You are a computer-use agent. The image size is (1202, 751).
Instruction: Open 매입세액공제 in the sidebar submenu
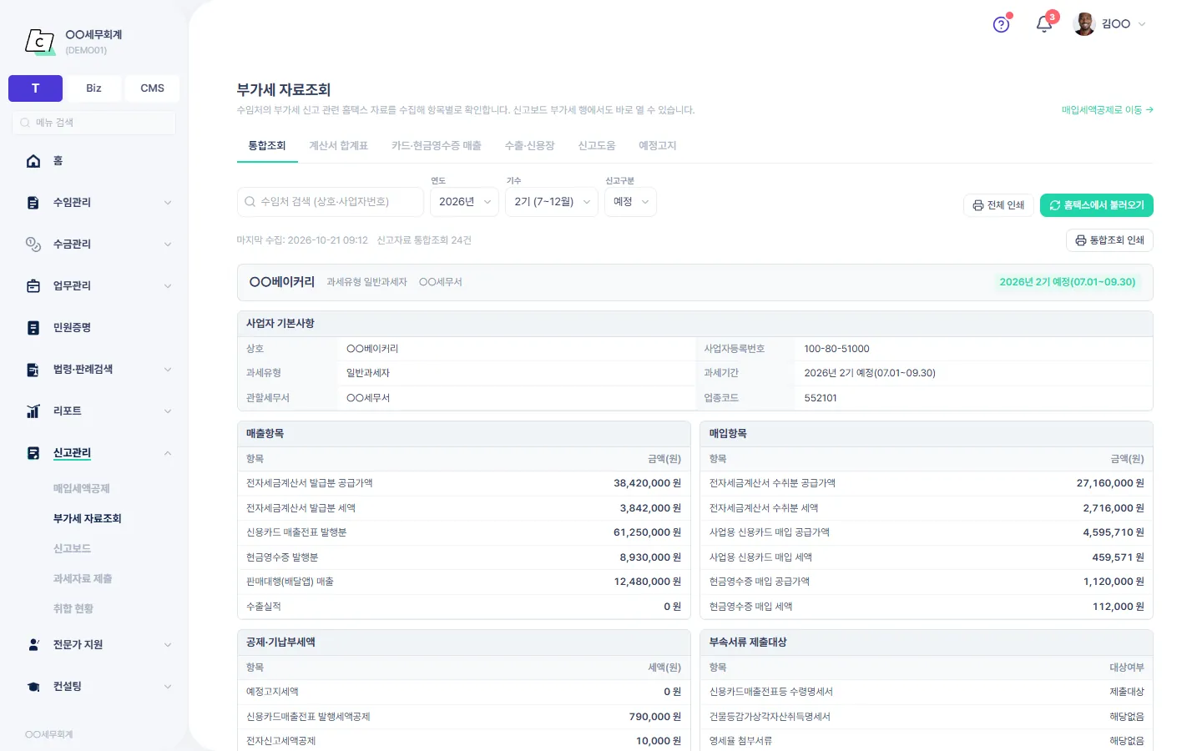[x=82, y=489]
